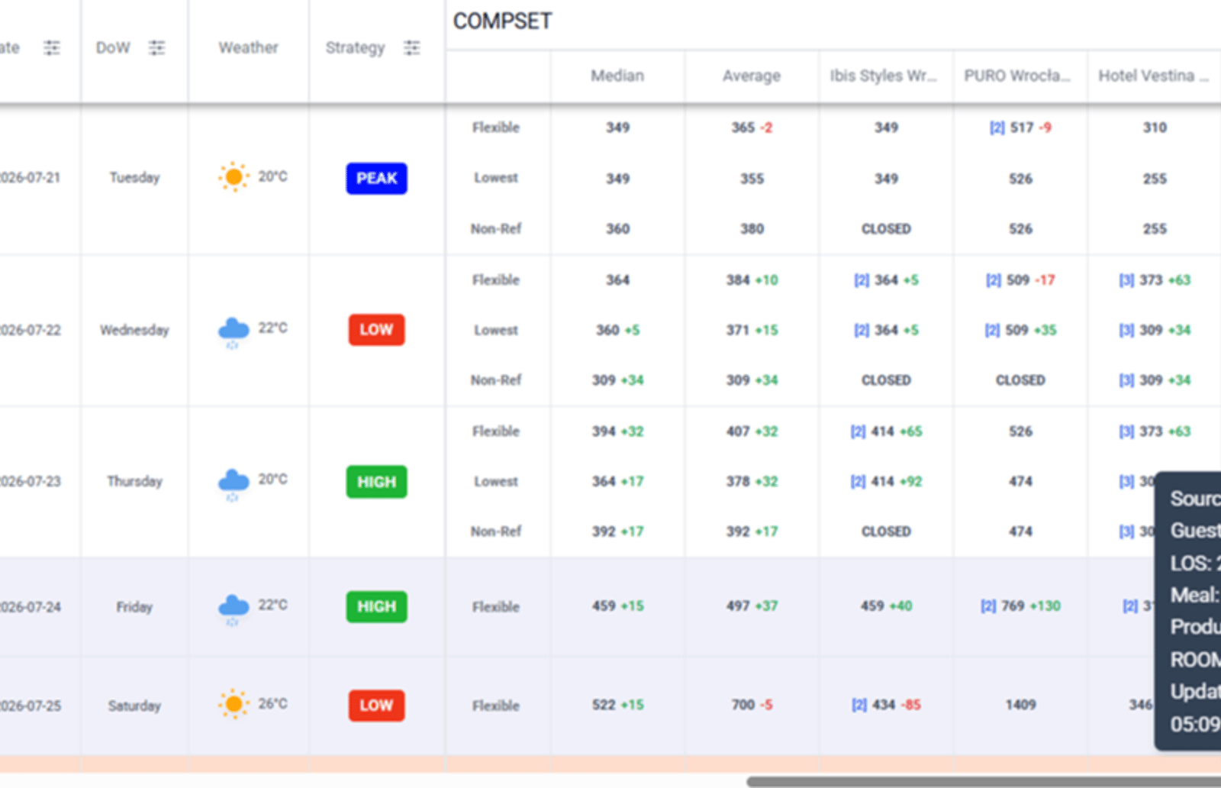The height and width of the screenshot is (788, 1221).
Task: Click the 384 +10 Average value
Action: [752, 280]
